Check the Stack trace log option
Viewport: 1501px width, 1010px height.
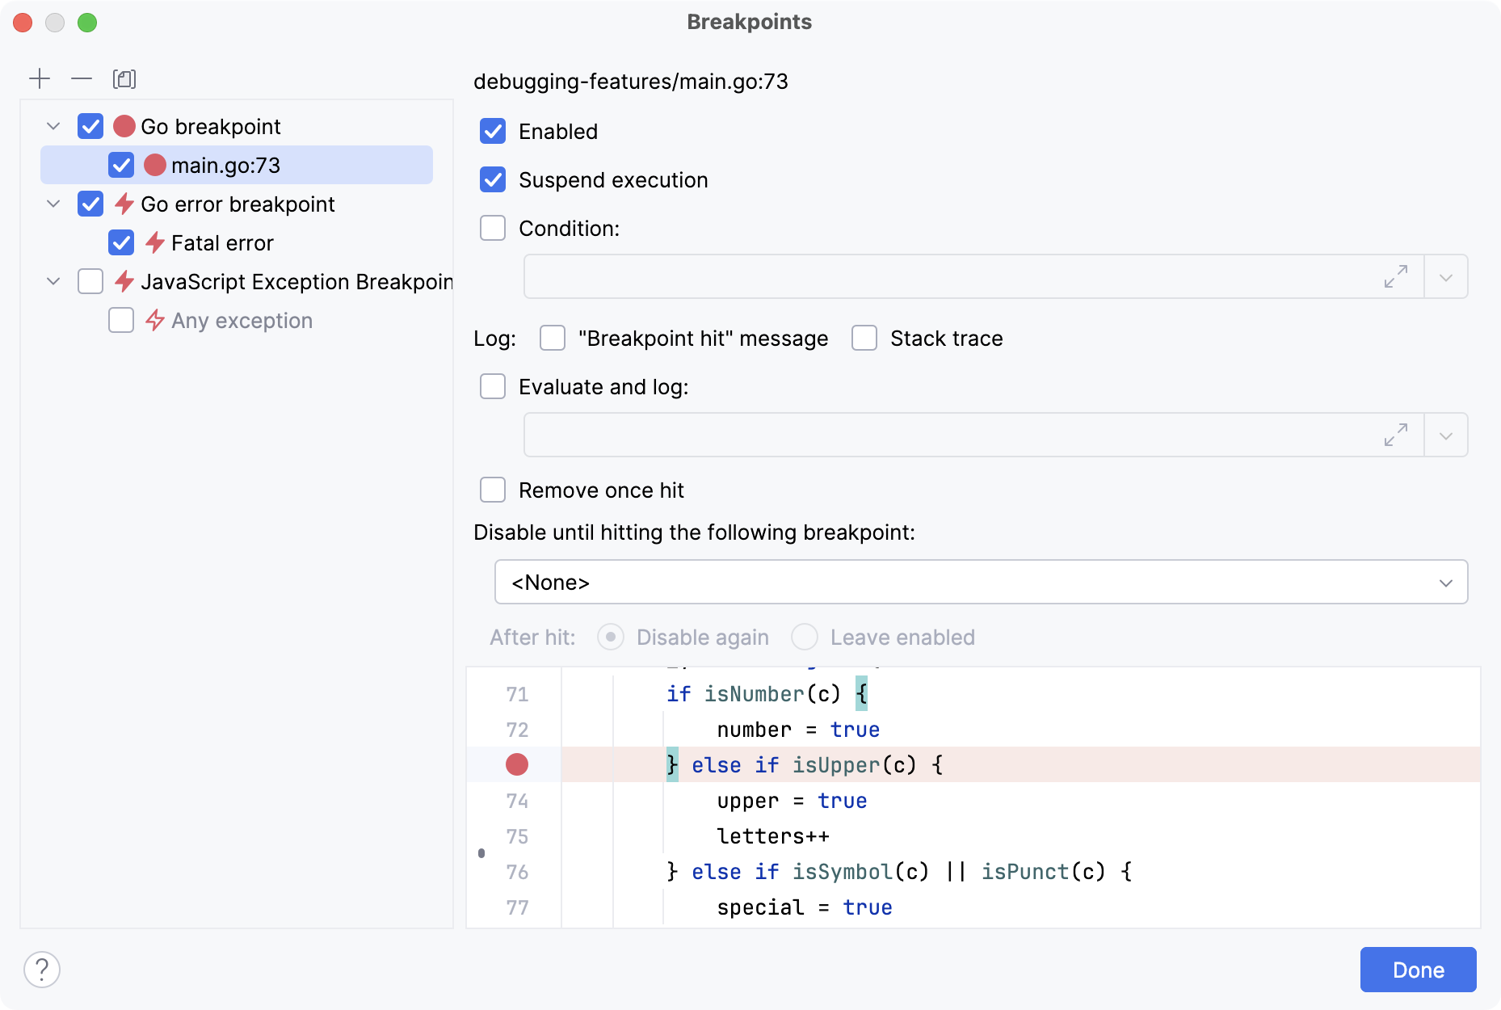coord(864,338)
